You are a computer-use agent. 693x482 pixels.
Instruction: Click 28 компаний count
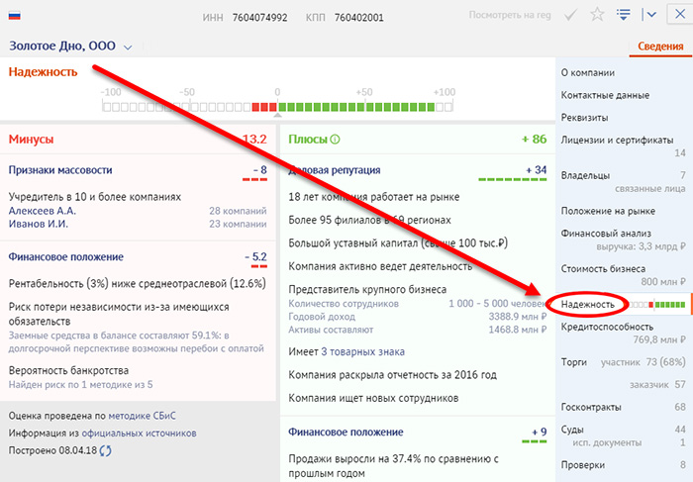pos(238,211)
